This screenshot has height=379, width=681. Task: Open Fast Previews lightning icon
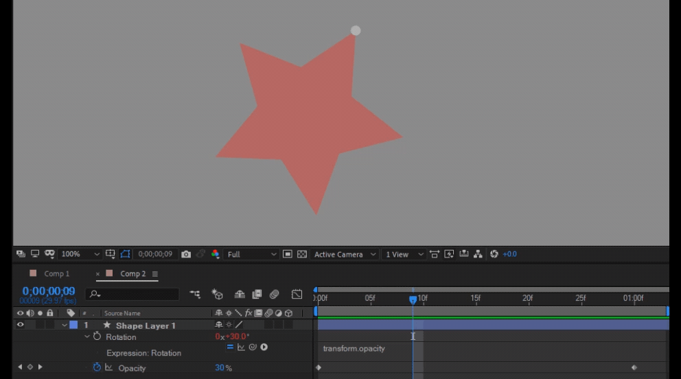[x=449, y=254]
